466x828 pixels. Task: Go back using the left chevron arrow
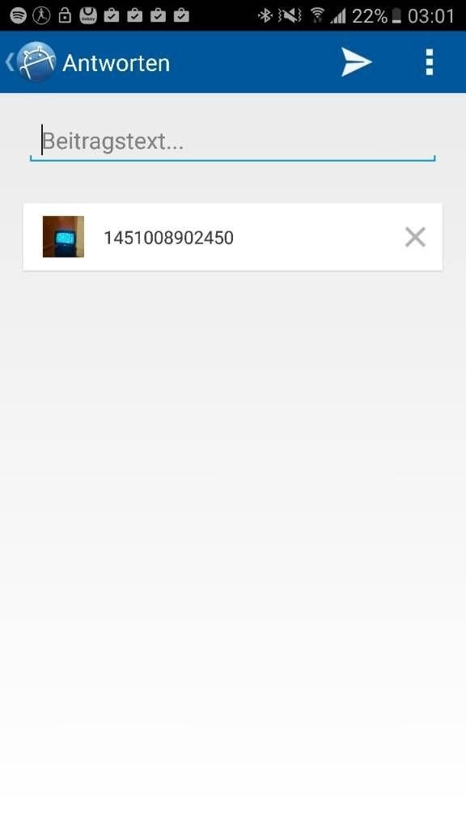[x=9, y=61]
